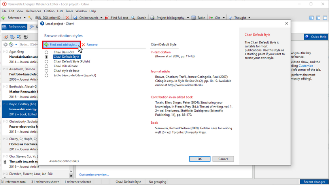Click the Find and add style plus icon

(46, 45)
